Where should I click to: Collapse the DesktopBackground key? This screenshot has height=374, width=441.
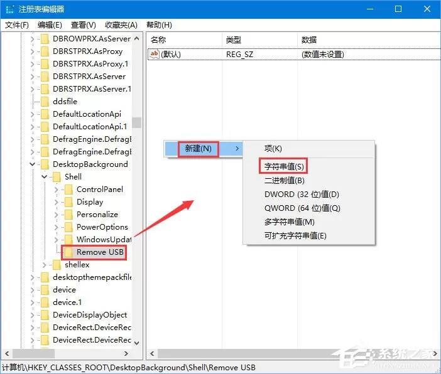pyautogui.click(x=32, y=164)
